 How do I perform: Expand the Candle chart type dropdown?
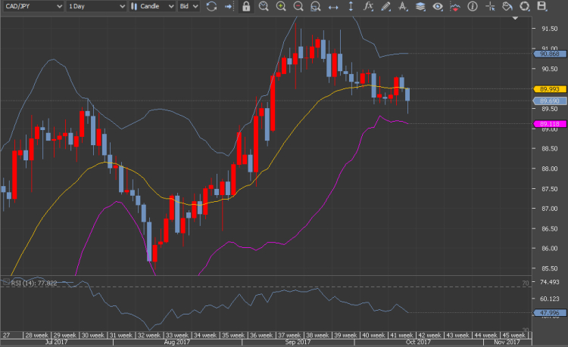coord(151,7)
